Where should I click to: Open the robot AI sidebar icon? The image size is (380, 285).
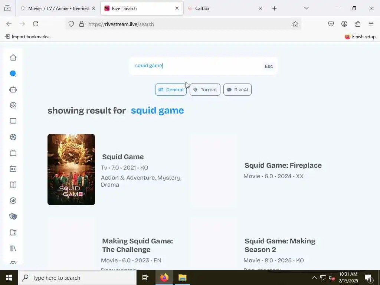(x=13, y=89)
